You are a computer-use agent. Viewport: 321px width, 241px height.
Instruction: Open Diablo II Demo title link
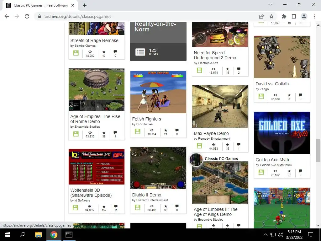coord(147,195)
